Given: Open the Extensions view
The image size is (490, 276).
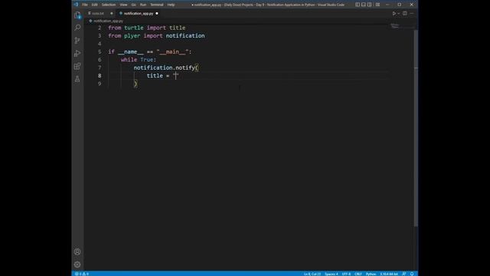Looking at the screenshot, I should pyautogui.click(x=77, y=67).
